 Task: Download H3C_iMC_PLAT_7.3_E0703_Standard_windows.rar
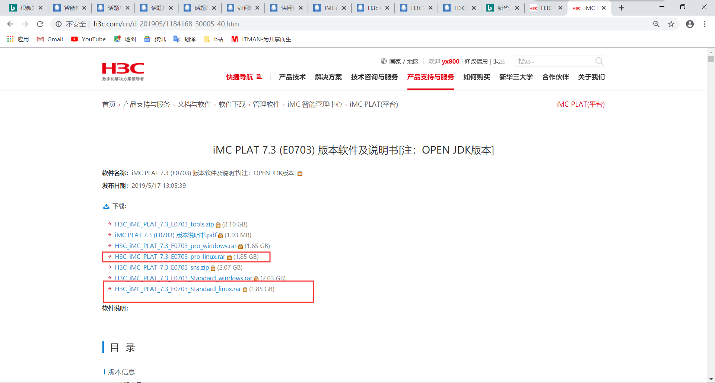coord(183,278)
